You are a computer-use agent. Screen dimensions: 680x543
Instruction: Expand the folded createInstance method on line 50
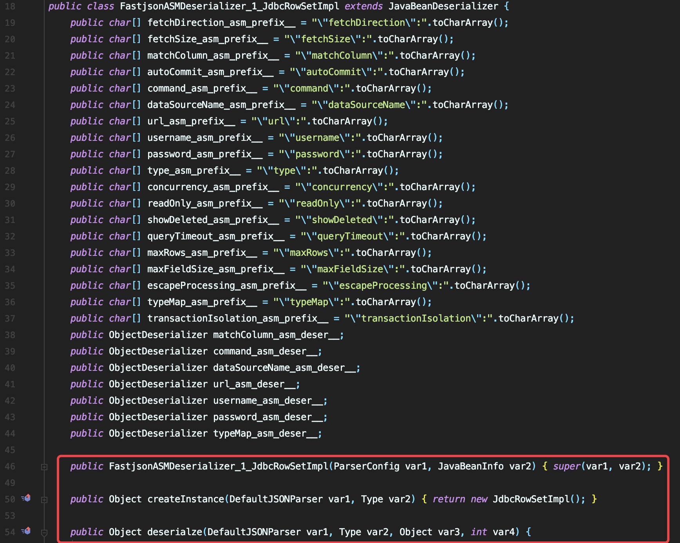tap(44, 500)
